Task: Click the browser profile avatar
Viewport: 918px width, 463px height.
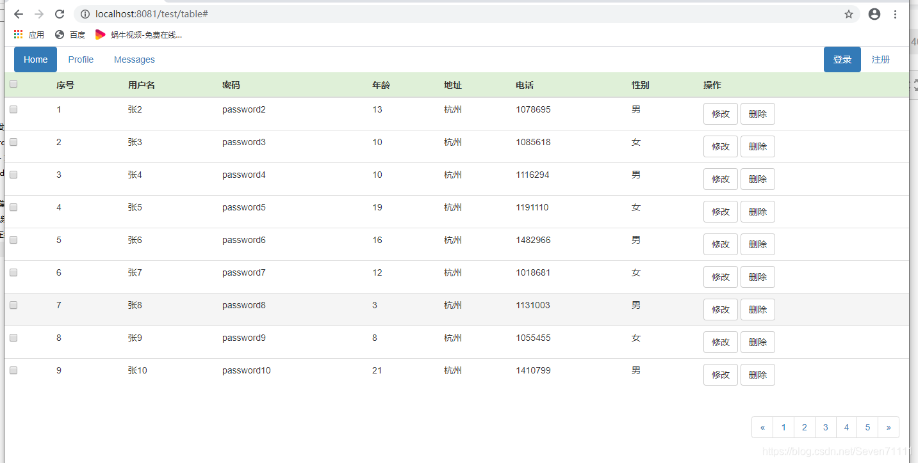Action: coord(874,14)
